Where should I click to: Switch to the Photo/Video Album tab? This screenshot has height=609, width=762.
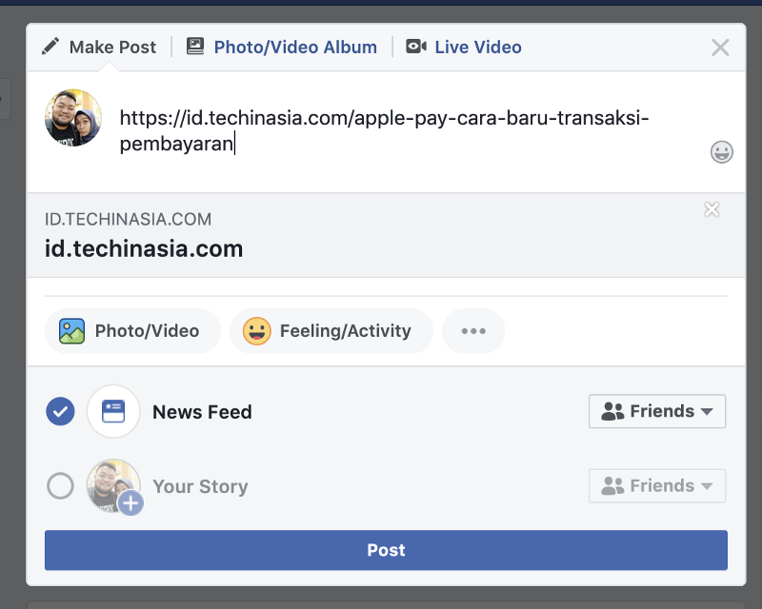coord(295,47)
